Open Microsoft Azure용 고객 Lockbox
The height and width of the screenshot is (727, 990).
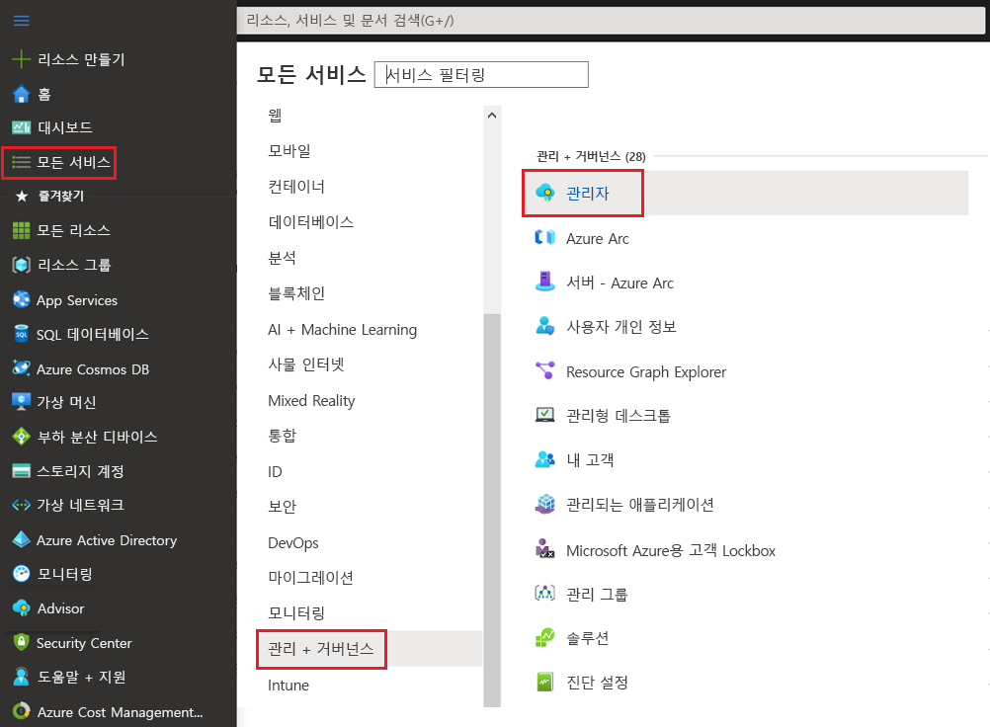point(671,550)
